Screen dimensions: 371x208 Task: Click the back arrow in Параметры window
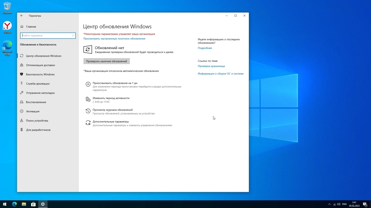21,16
